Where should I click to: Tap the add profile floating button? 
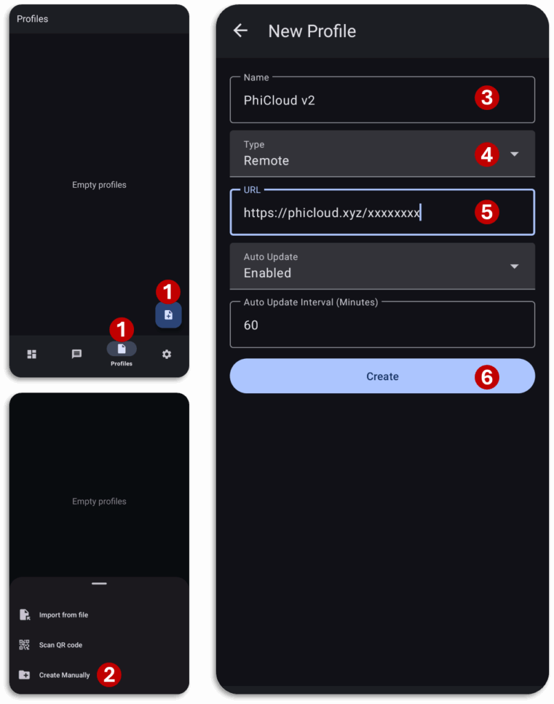click(168, 315)
